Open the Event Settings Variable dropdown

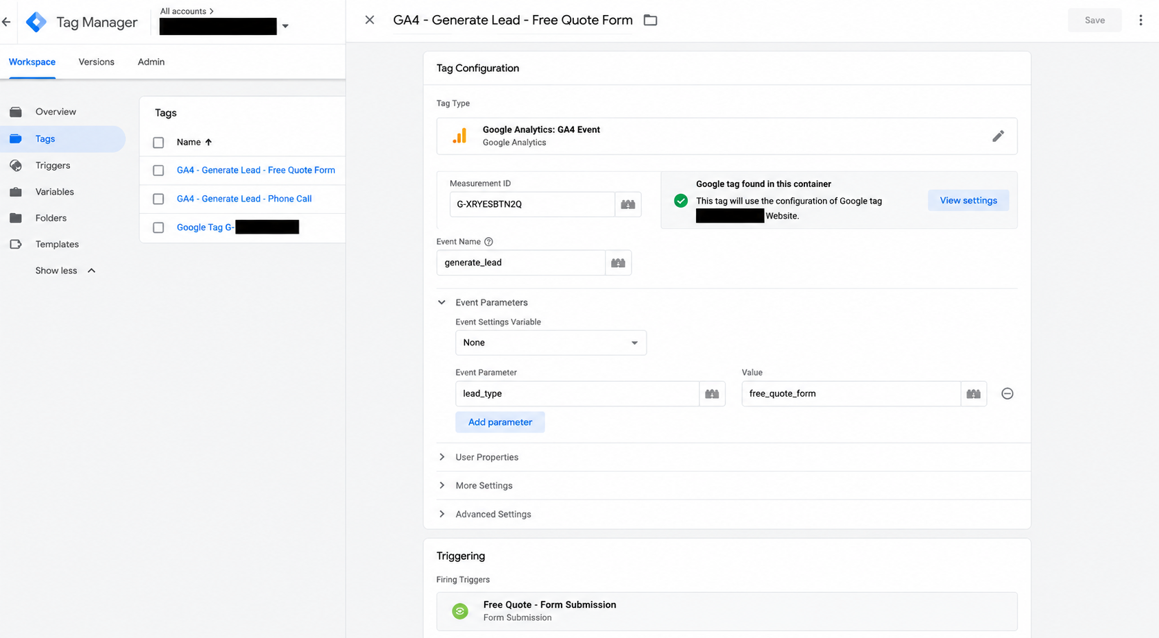pyautogui.click(x=551, y=343)
